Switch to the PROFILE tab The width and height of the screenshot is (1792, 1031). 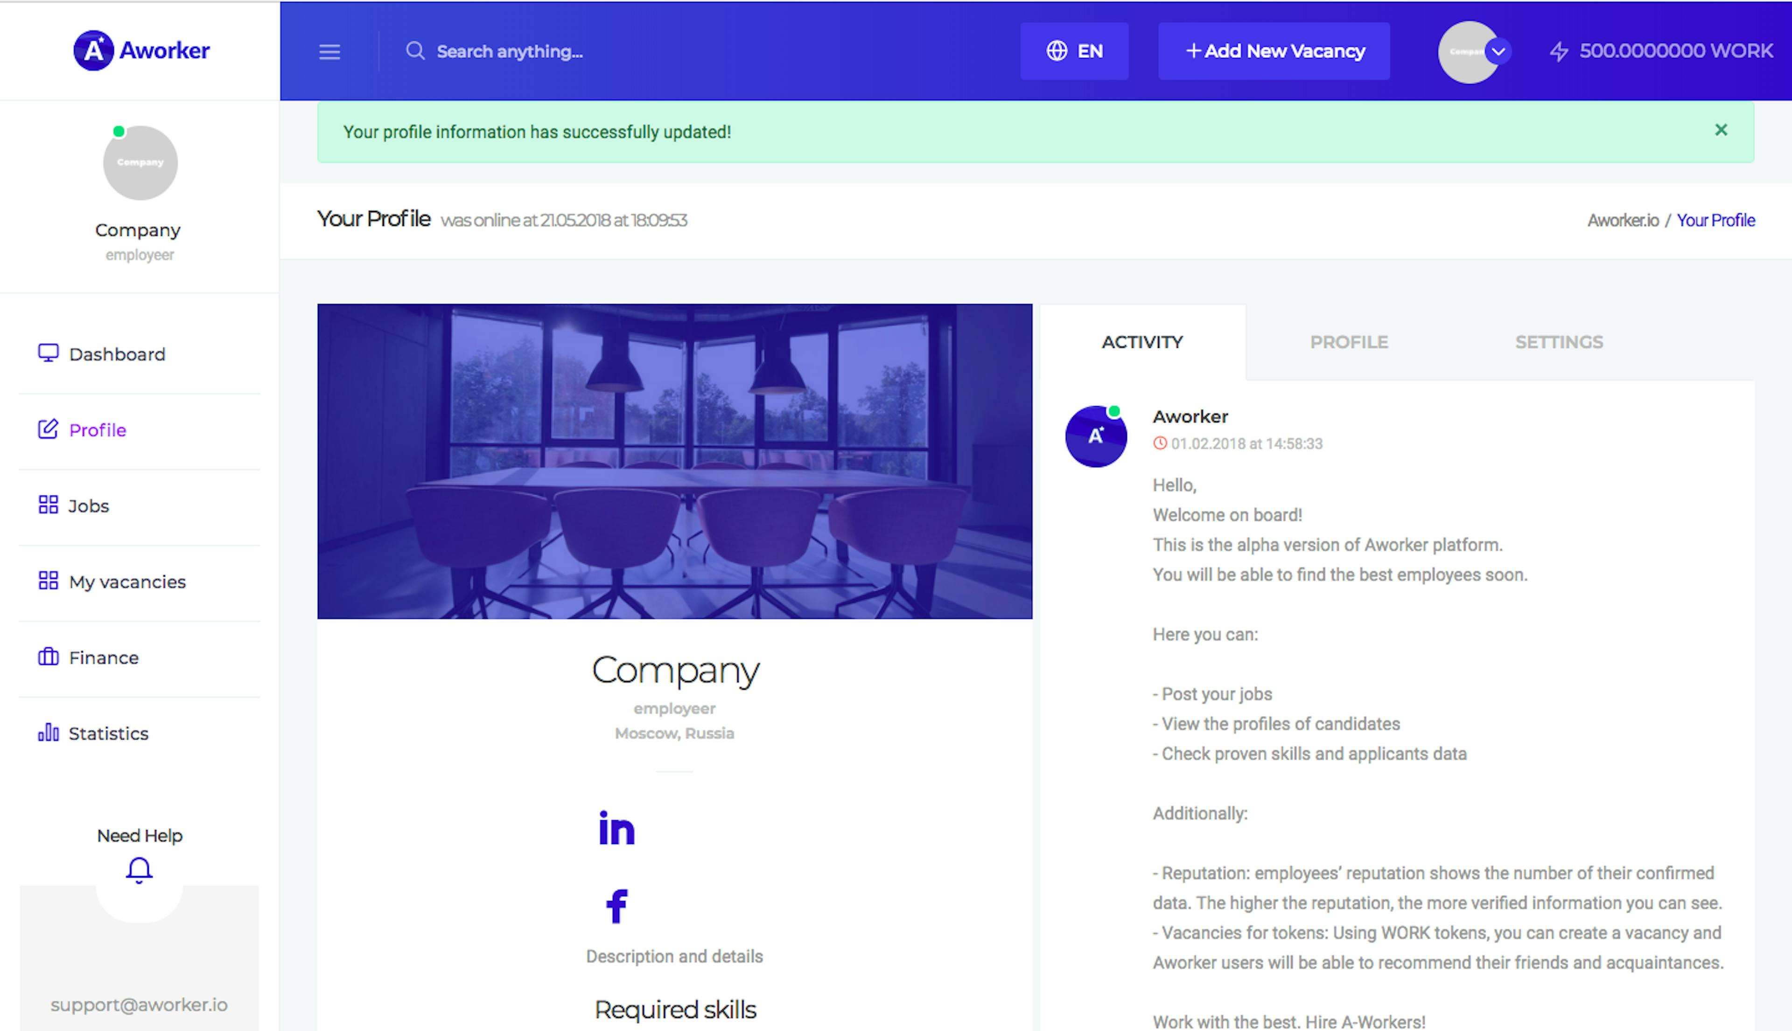click(x=1349, y=342)
